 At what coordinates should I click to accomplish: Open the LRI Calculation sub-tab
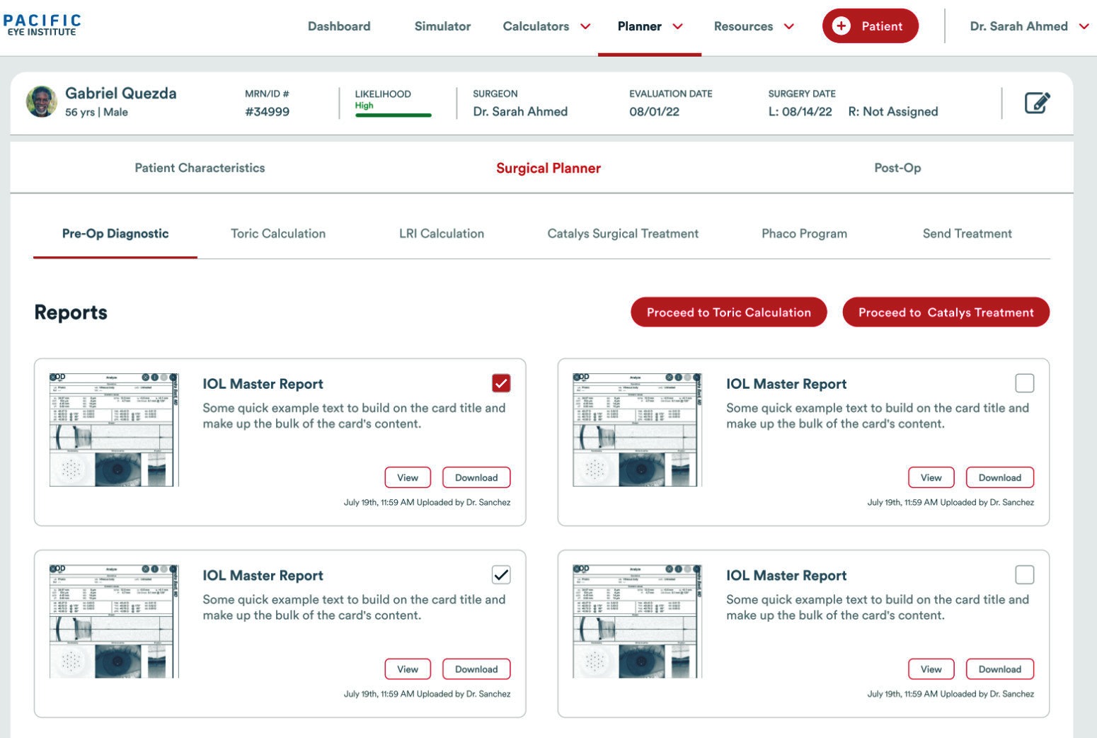pyautogui.click(x=442, y=234)
